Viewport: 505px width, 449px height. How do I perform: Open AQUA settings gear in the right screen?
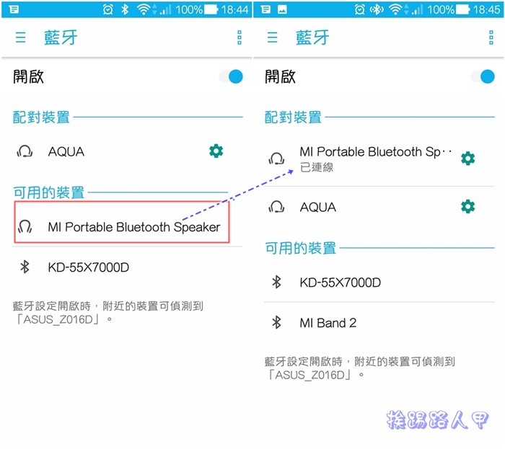coord(468,207)
